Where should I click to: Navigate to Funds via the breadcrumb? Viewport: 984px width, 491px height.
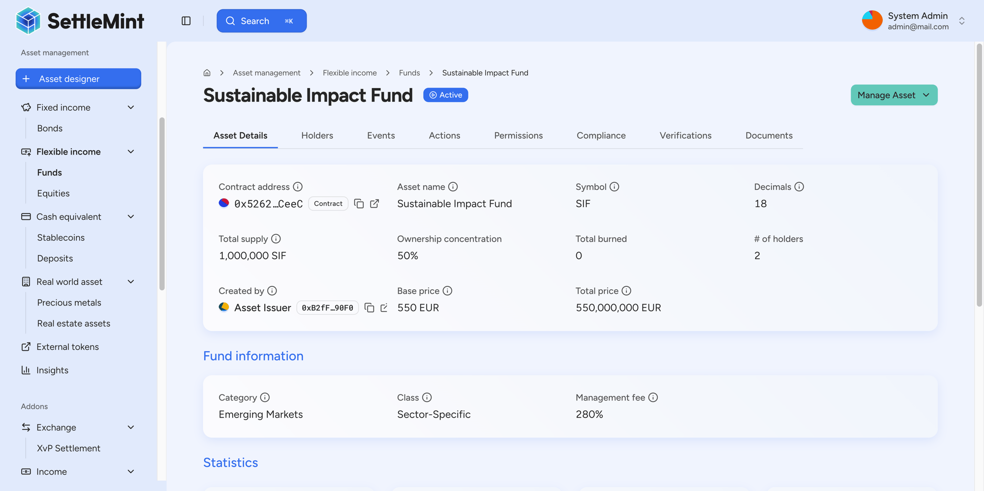(x=409, y=72)
